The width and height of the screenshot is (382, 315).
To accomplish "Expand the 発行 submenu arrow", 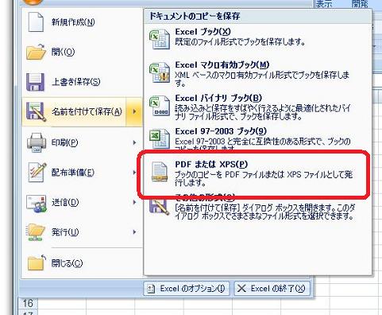I will point(134,232).
